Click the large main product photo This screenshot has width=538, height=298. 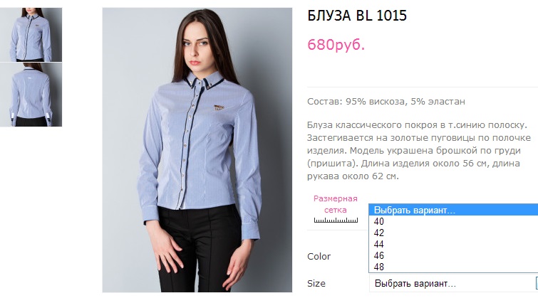[x=197, y=150]
